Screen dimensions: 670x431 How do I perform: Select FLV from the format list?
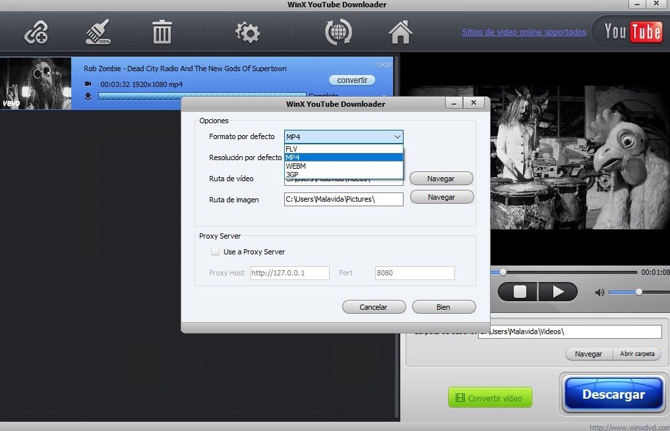344,149
